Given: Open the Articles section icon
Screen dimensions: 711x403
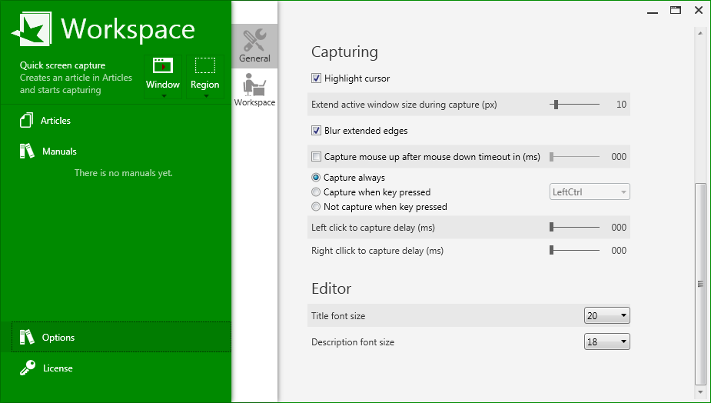Looking at the screenshot, I should click(x=27, y=121).
